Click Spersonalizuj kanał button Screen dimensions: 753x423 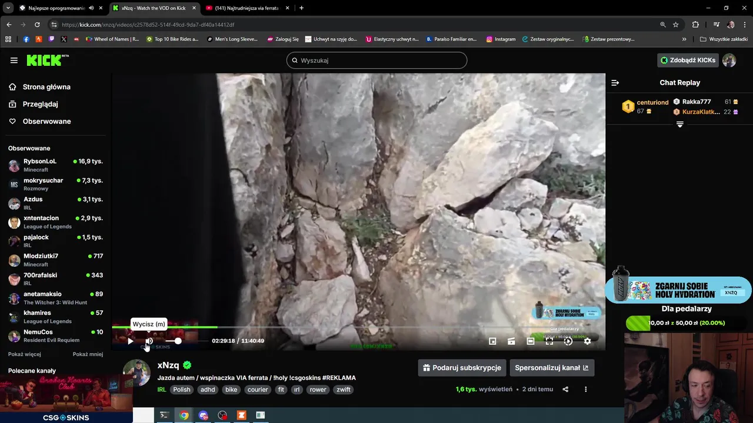(552, 368)
